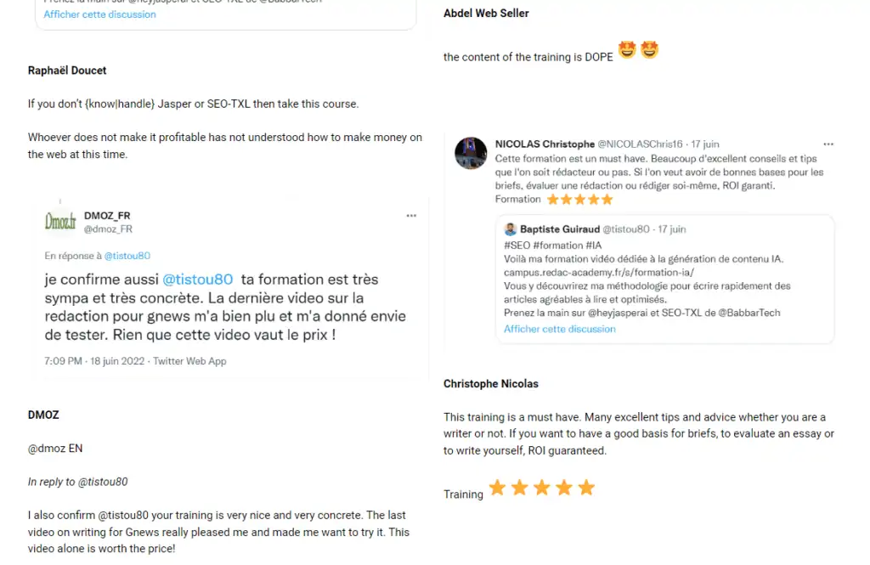Screen dimensions: 870x565
Task: Click the @NICOLASChris16 handle
Action: (x=640, y=144)
